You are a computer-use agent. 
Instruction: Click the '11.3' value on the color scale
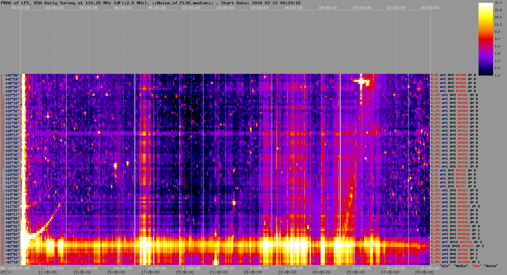tap(498, 24)
